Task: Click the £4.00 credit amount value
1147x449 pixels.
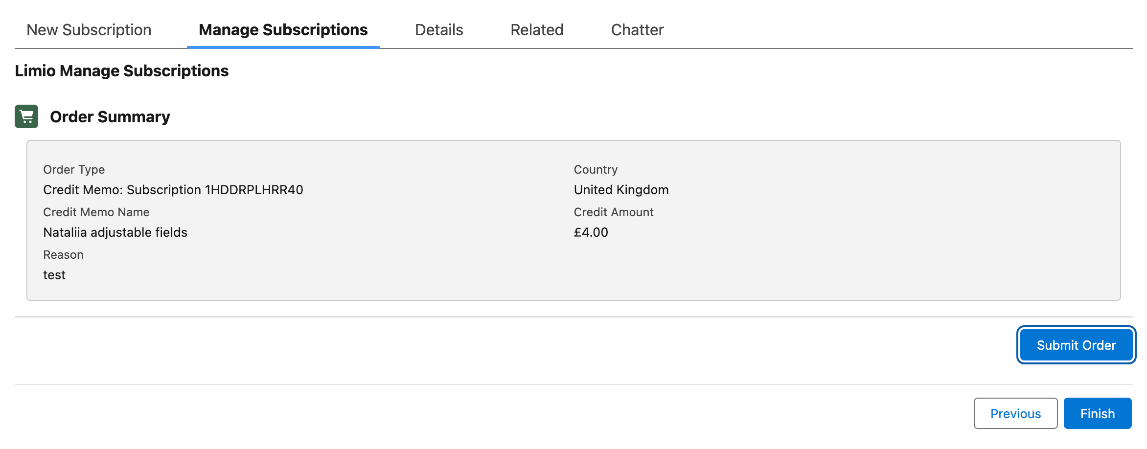Action: pos(591,232)
